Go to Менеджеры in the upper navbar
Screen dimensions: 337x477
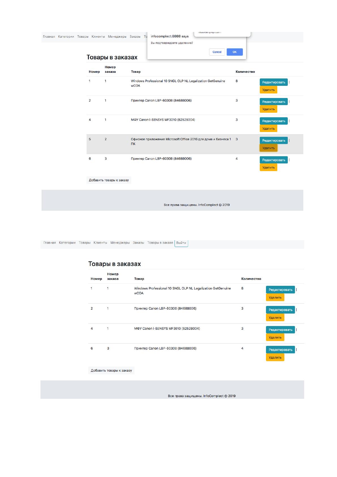pos(117,37)
